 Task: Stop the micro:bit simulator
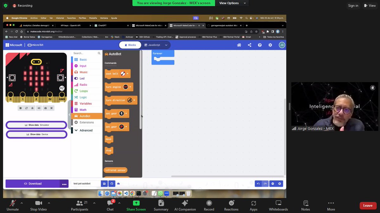(x=21, y=108)
